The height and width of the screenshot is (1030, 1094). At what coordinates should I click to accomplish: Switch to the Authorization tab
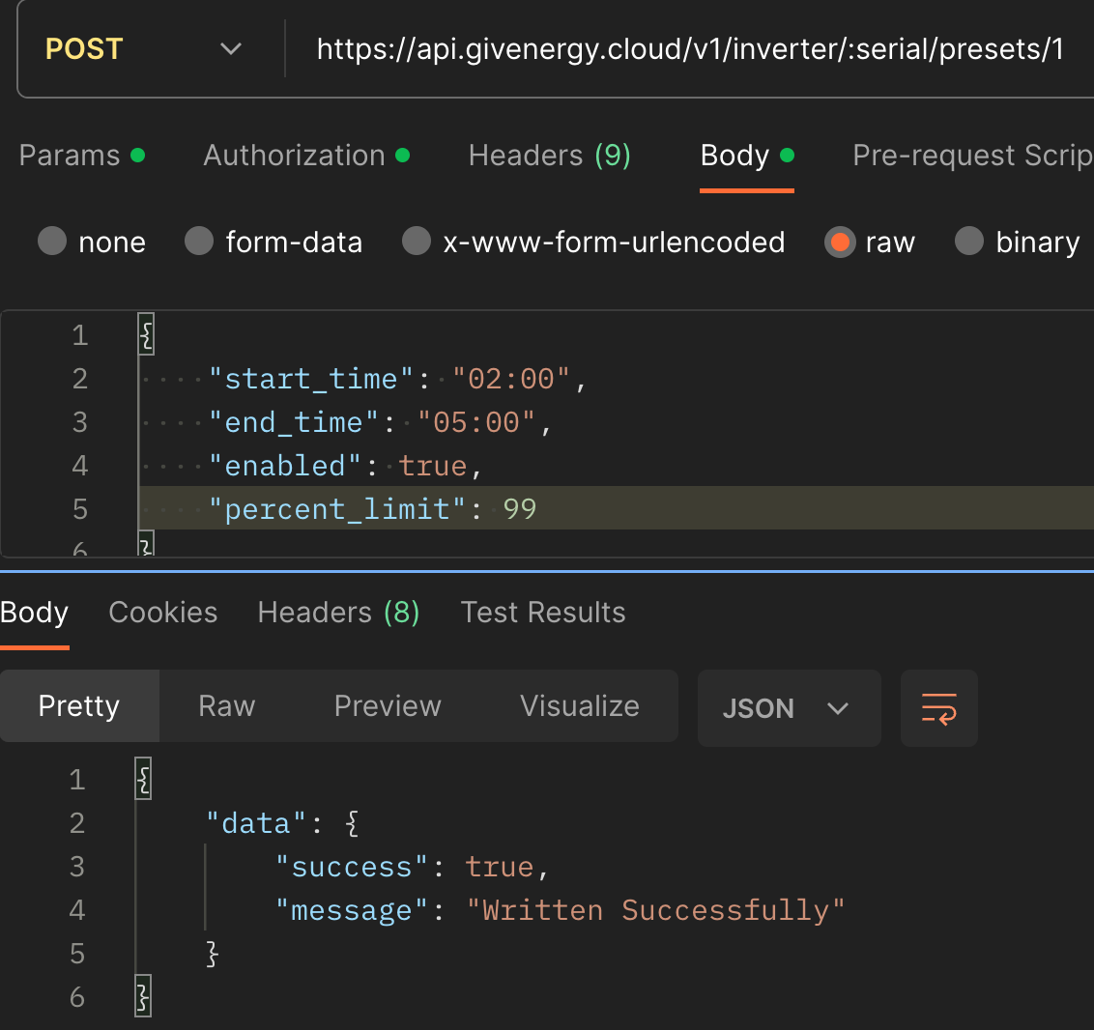point(306,155)
